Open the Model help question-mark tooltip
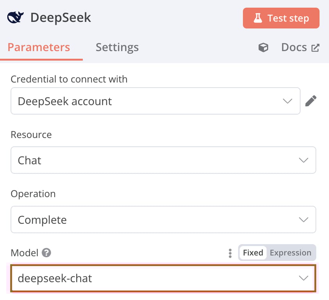329x300 pixels. (46, 253)
